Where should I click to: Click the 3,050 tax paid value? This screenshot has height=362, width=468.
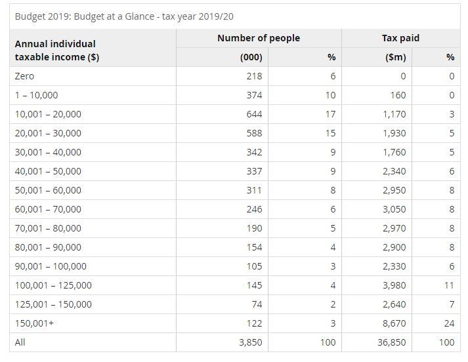point(393,209)
